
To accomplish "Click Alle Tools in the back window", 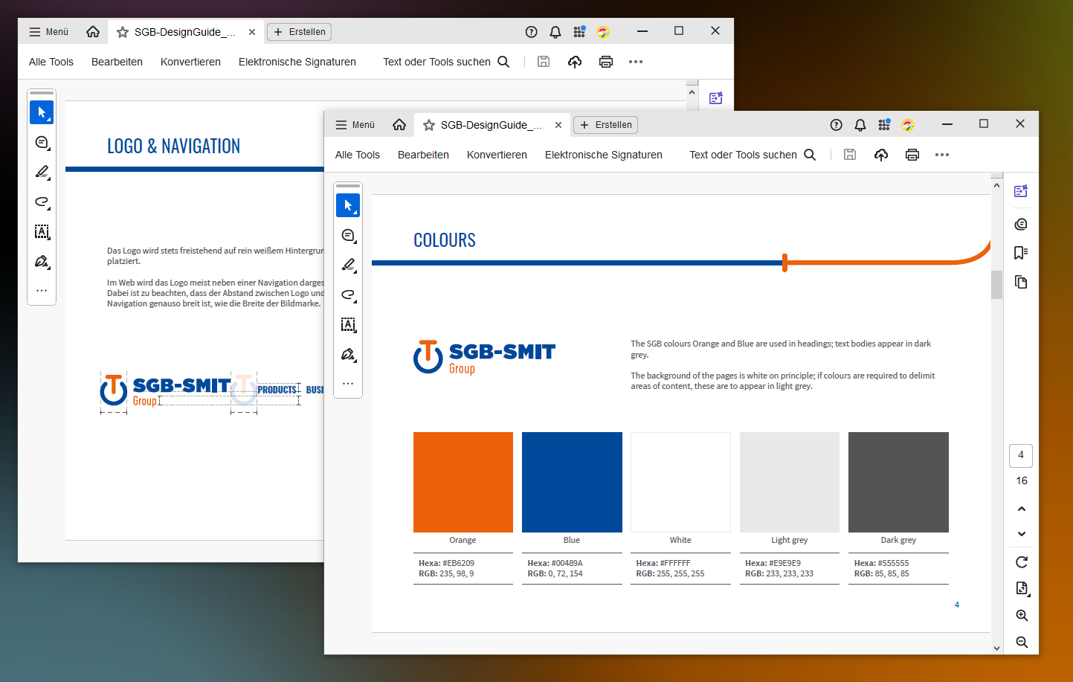I will click(51, 62).
